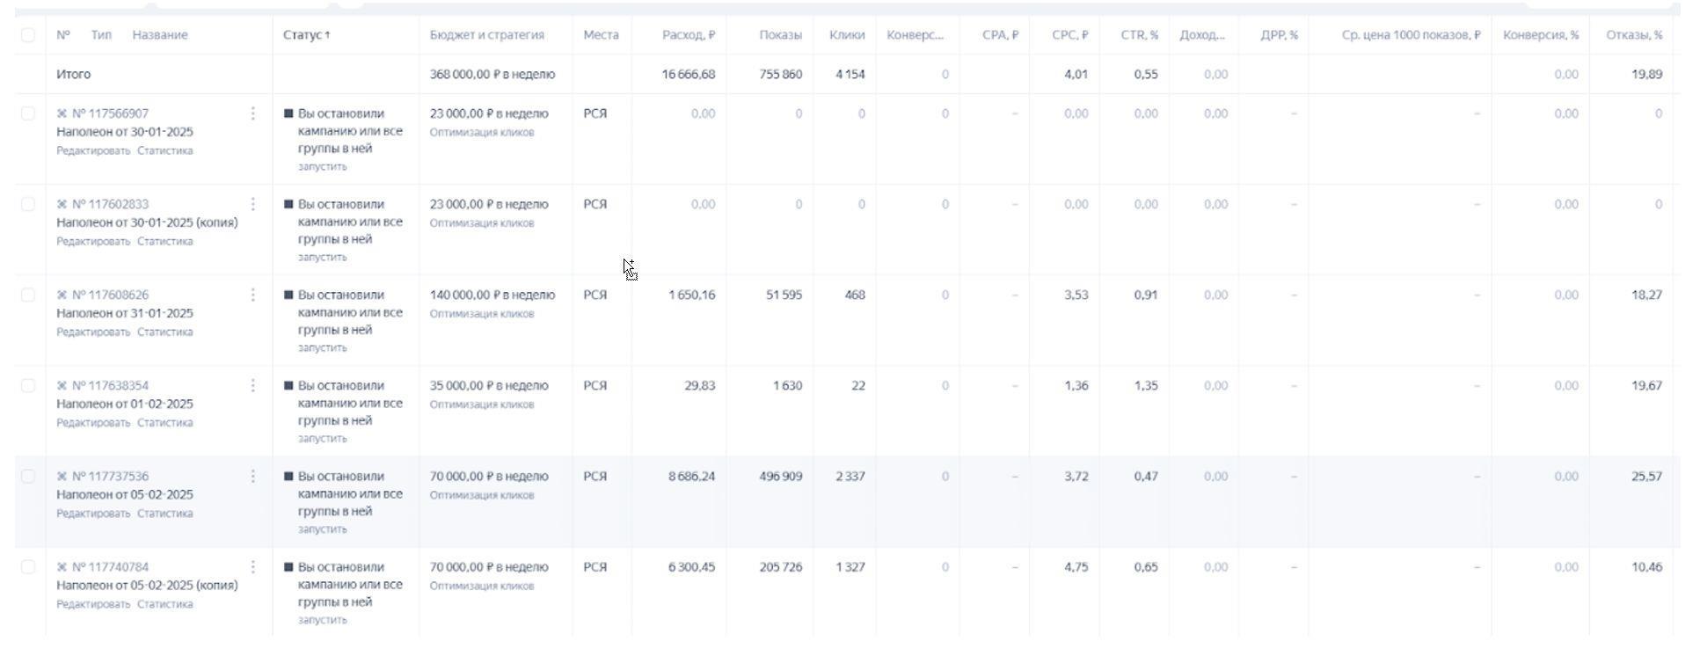Select checkbox for Наполеон от 31-01-2025

point(28,295)
